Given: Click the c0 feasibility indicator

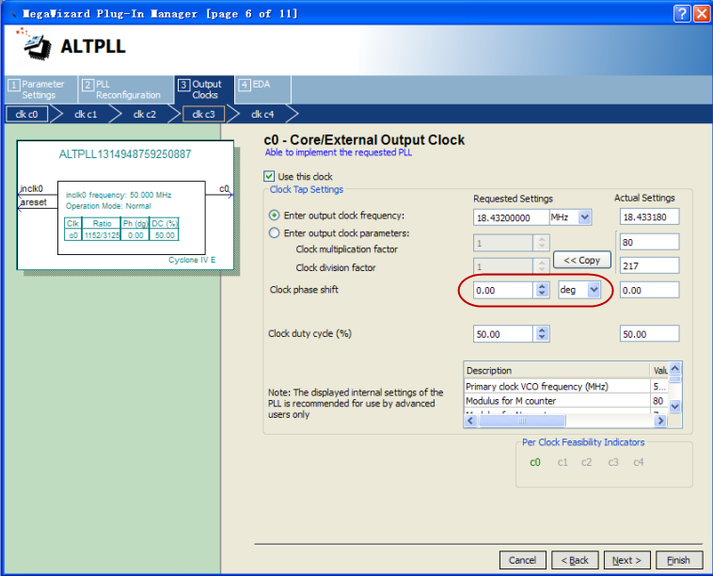Looking at the screenshot, I should tap(535, 462).
